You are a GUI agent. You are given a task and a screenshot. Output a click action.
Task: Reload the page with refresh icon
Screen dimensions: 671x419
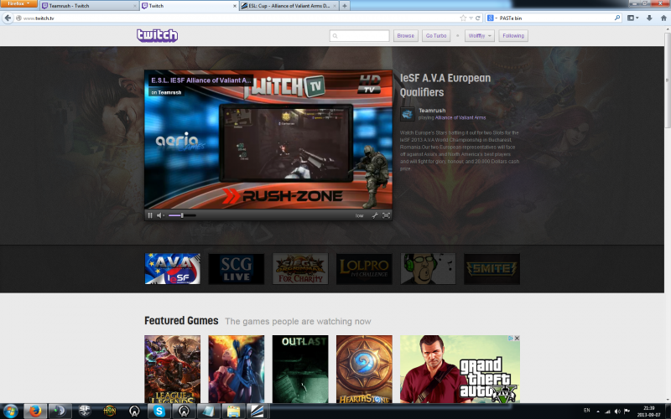(478, 18)
